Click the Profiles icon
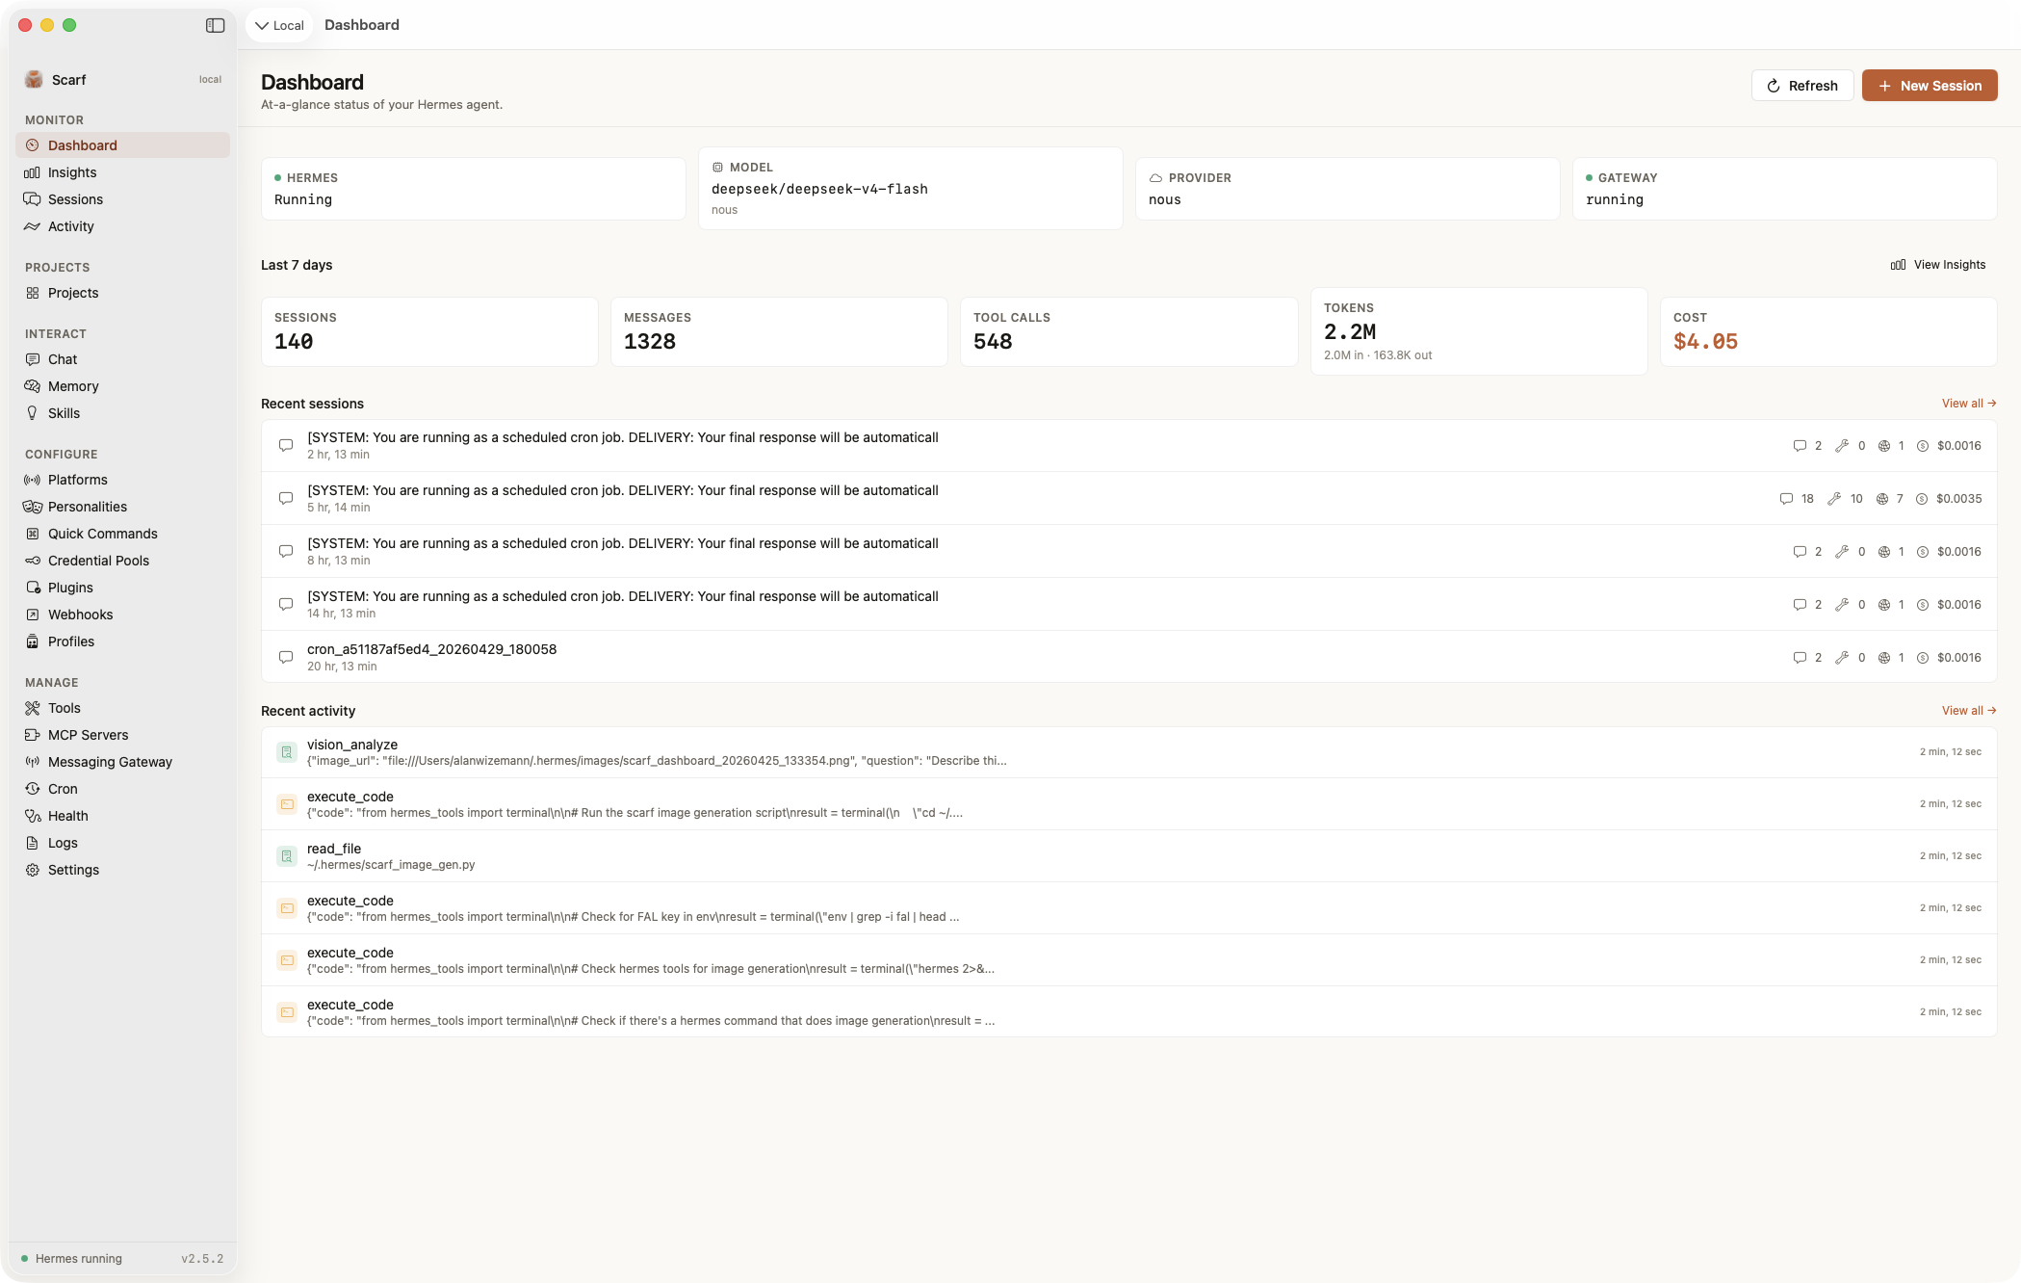 click(33, 641)
